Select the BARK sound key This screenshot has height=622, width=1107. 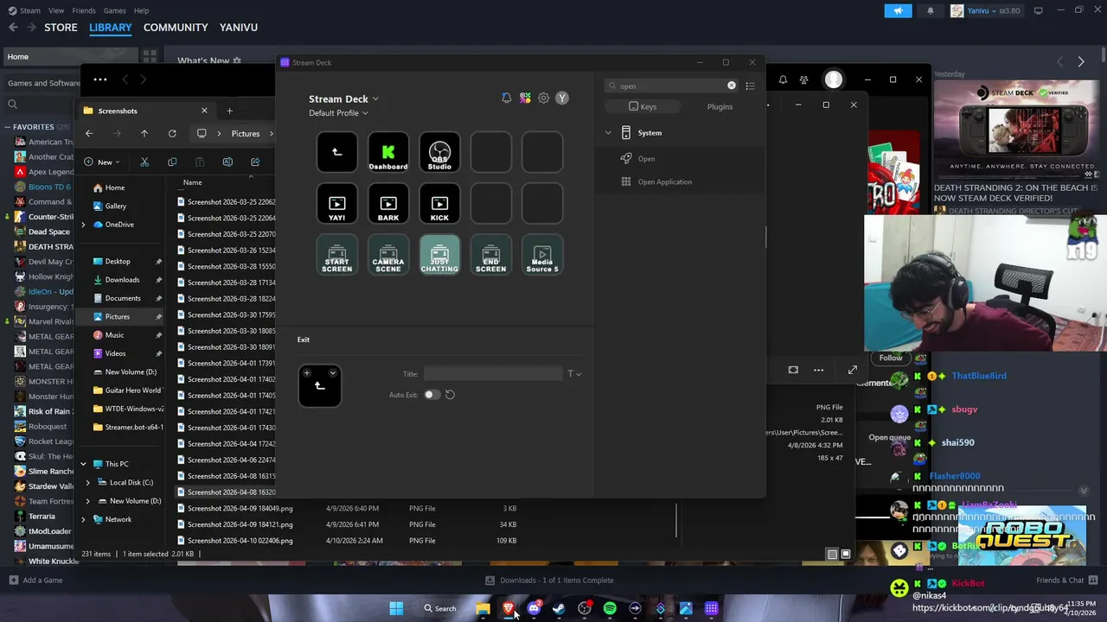(388, 205)
